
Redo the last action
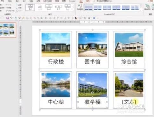click(16, 18)
